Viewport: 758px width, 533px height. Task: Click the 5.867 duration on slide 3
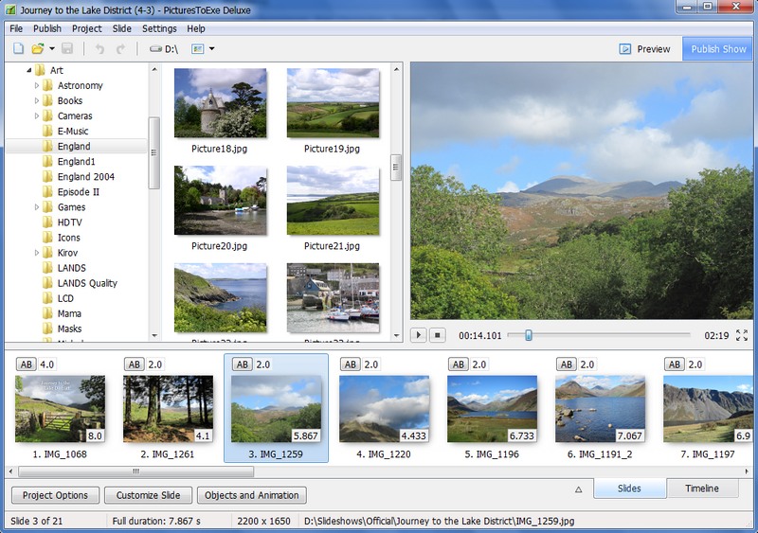click(x=305, y=435)
